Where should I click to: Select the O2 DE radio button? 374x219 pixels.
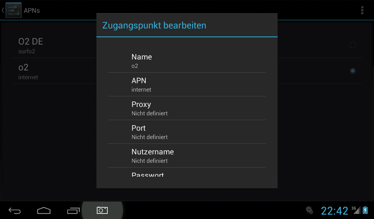pos(352,45)
